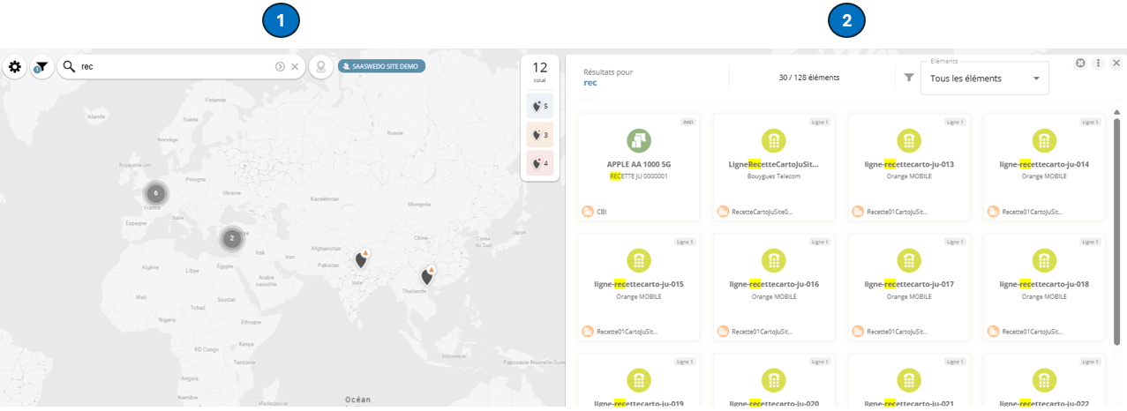
Task: Toggle the orange marker filter showing 3
Action: 540,135
